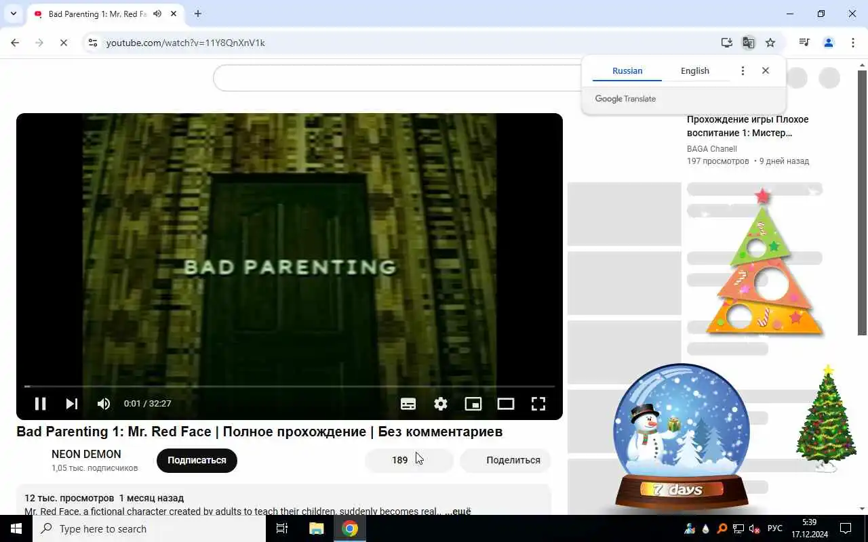Click the network tray icon

pyautogui.click(x=738, y=528)
